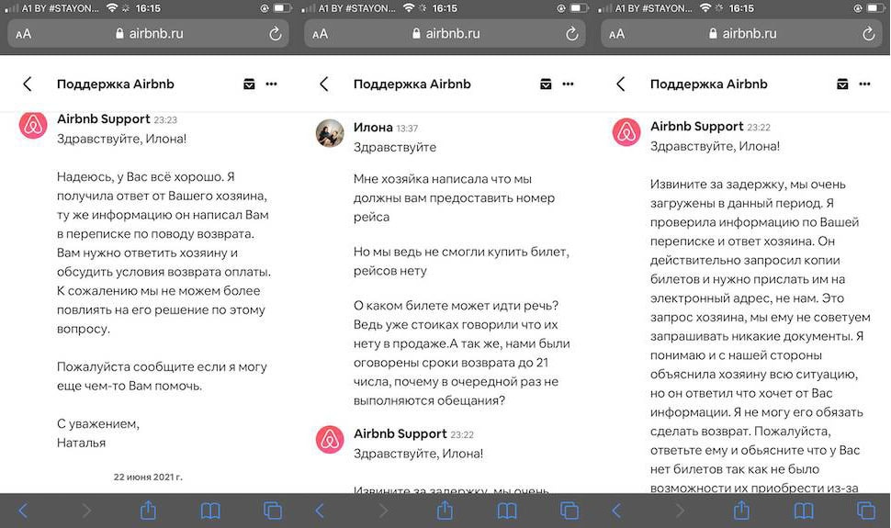Tap 'Airbnb Support' name in the right screenshot

(696, 126)
